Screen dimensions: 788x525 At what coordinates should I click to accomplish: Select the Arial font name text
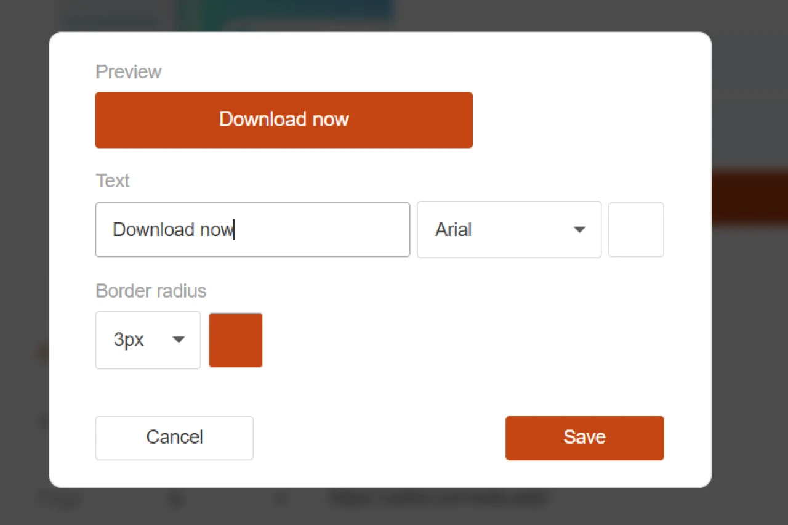(453, 229)
